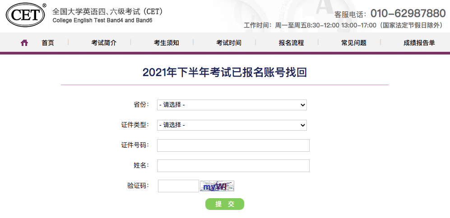Focus the 姓名 name input field
The height and width of the screenshot is (218, 450).
point(233,166)
